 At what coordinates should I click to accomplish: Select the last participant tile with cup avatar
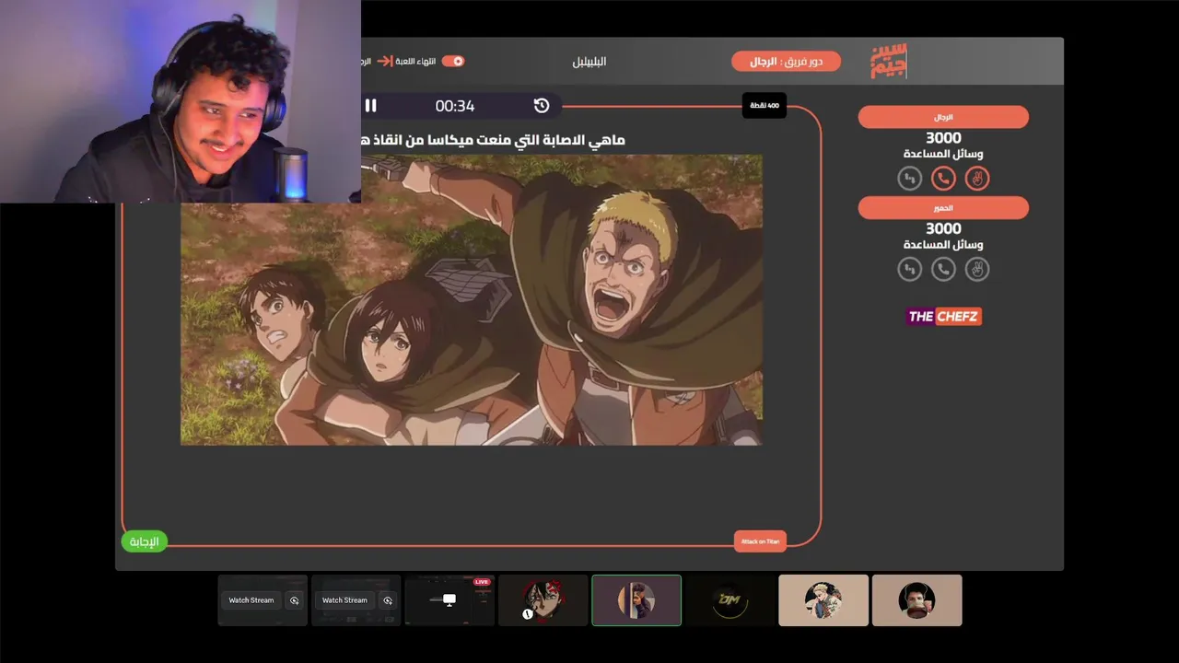pyautogui.click(x=916, y=600)
